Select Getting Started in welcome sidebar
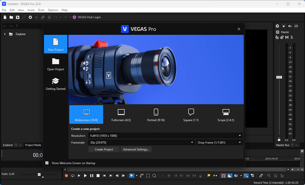The image size is (305, 185). point(56,84)
